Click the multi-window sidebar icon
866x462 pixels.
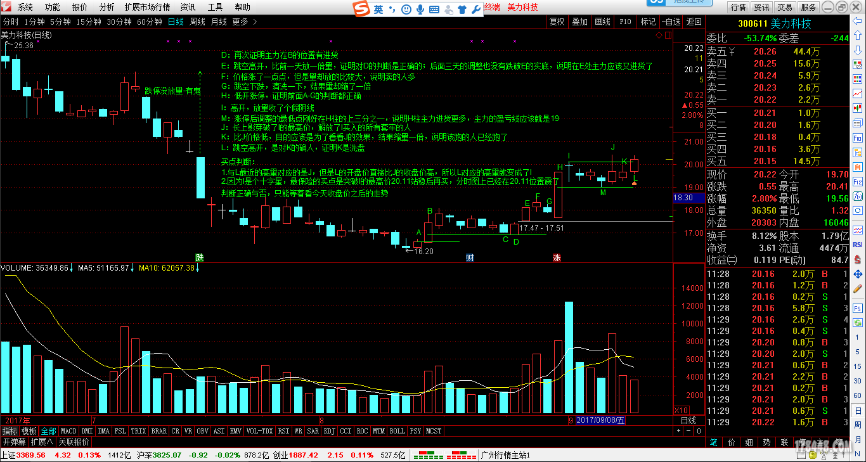pos(857,122)
